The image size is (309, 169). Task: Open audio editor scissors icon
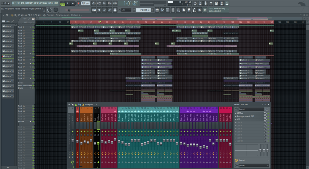(x=200, y=3)
